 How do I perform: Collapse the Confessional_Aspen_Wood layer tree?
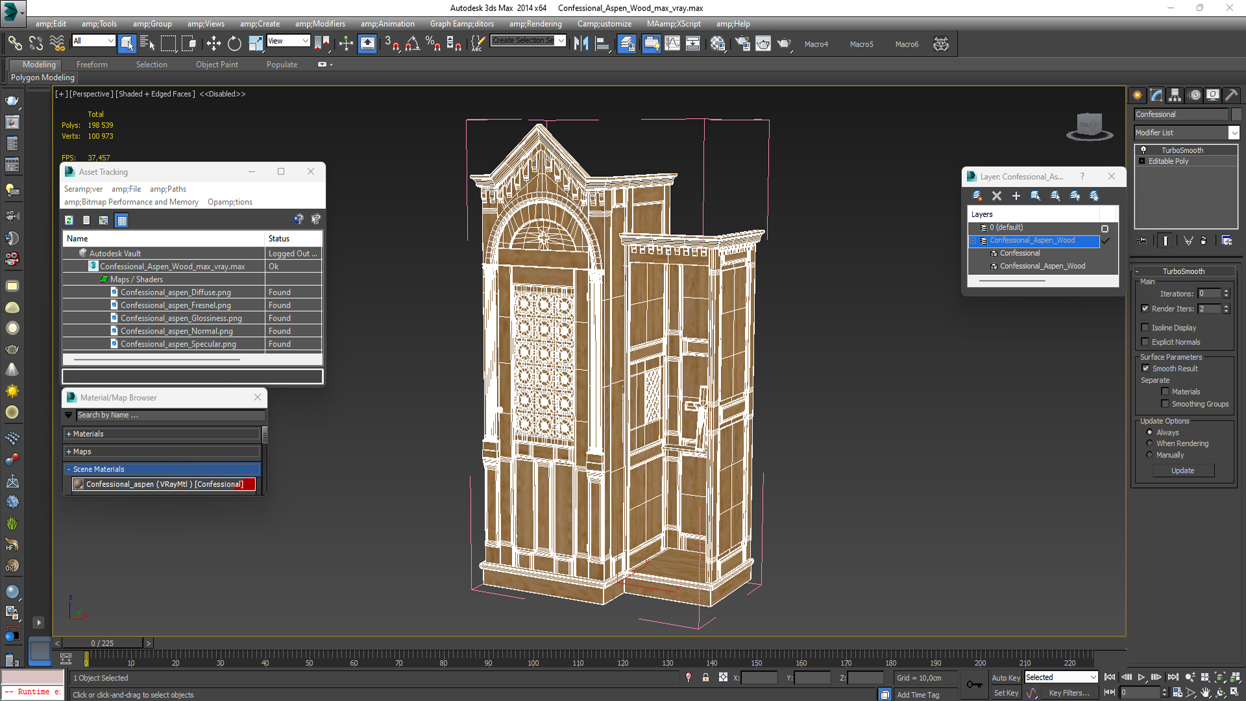pyautogui.click(x=973, y=241)
